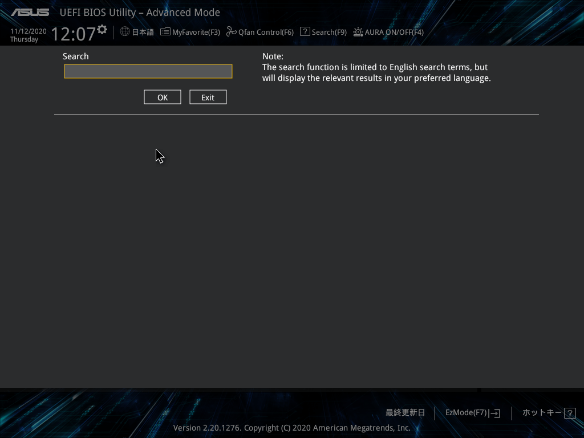Toggle AURA ON/OFF(F4)
The image size is (584, 438).
click(x=394, y=33)
